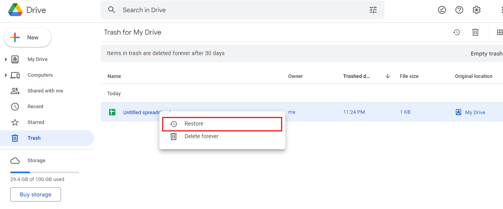The width and height of the screenshot is (503, 209).
Task: Open Storage details link
Action: [36, 161]
